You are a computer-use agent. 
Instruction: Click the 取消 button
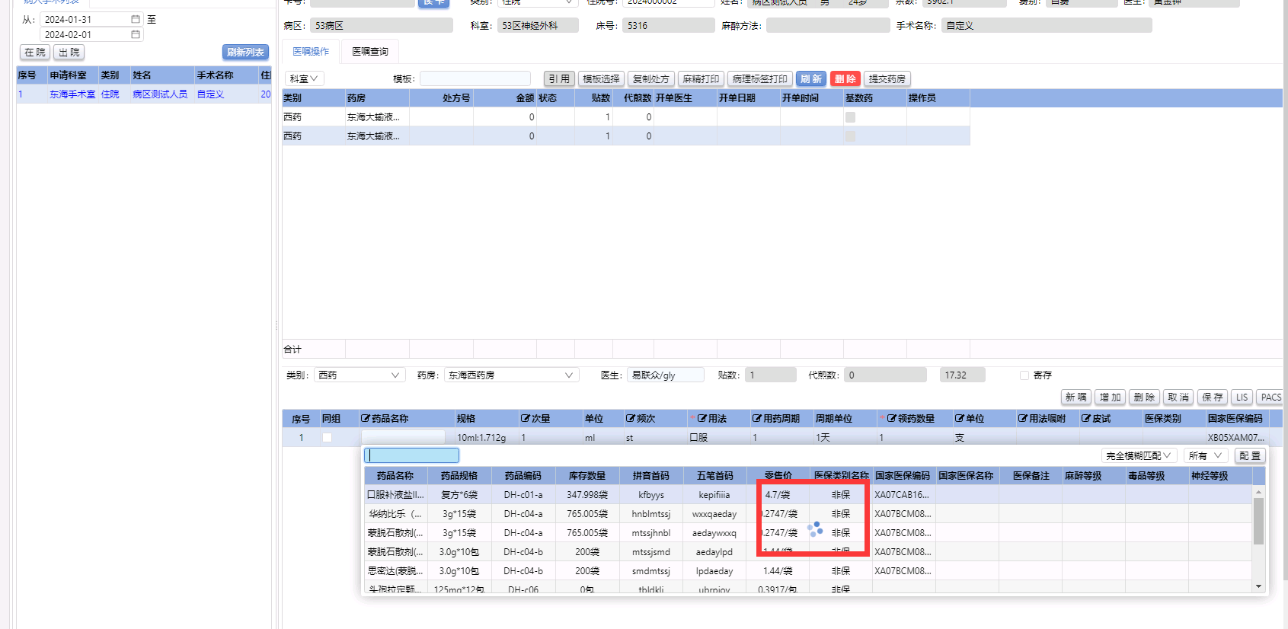(x=1178, y=398)
